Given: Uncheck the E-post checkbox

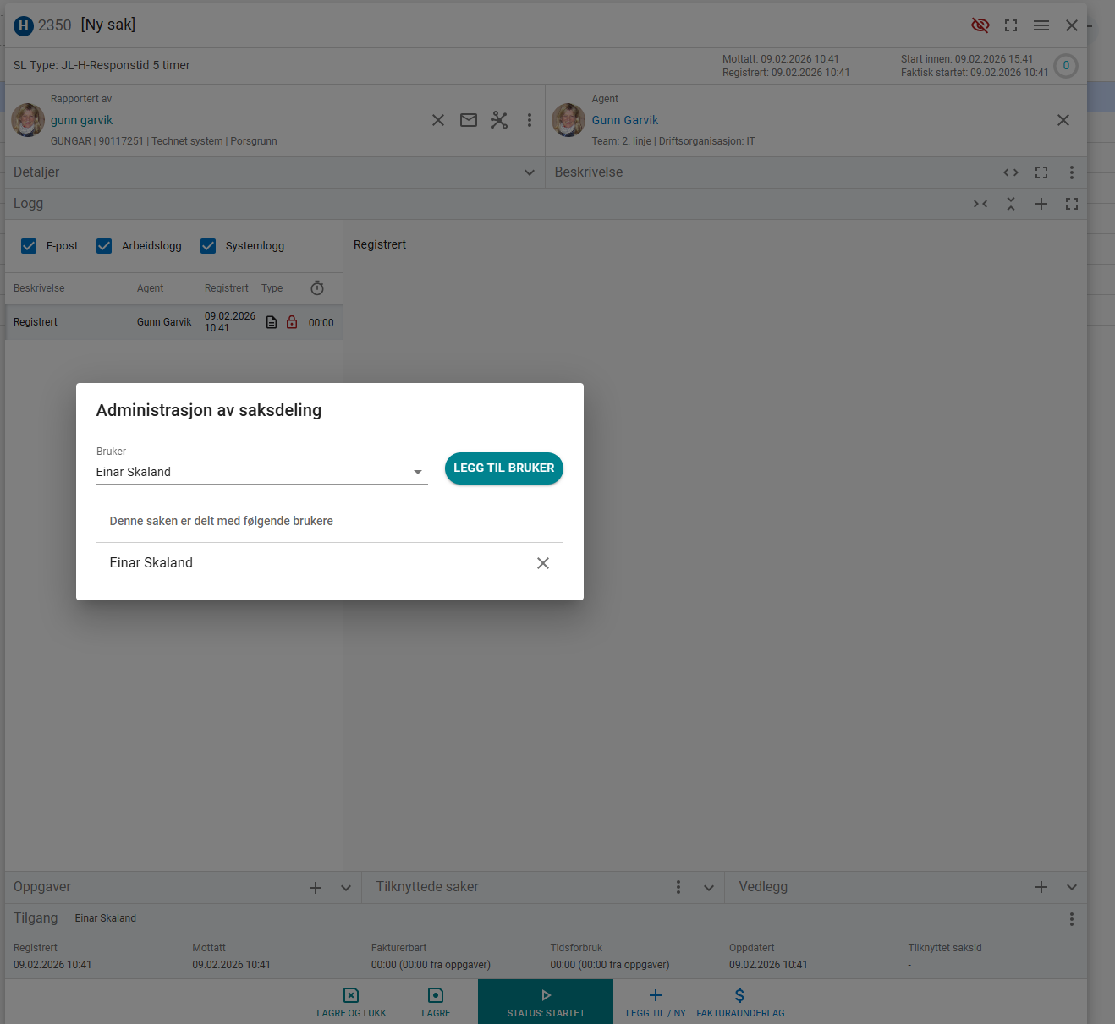Looking at the screenshot, I should [29, 246].
